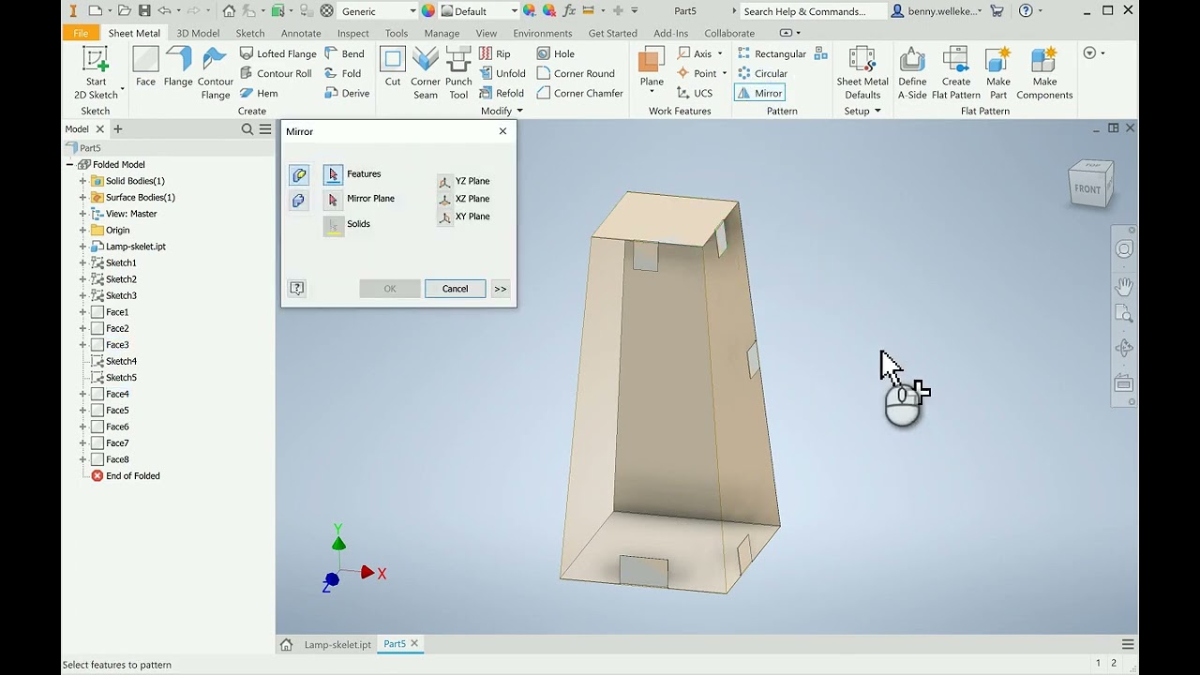This screenshot has width=1200, height=675.
Task: Activate Features selection in Mirror dialog
Action: (333, 174)
